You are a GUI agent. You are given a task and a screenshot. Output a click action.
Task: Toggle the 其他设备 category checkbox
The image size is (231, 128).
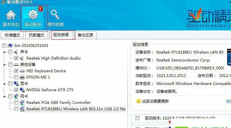(10, 65)
